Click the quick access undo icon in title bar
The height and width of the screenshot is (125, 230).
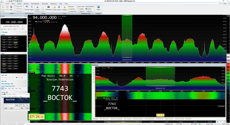[13, 1]
